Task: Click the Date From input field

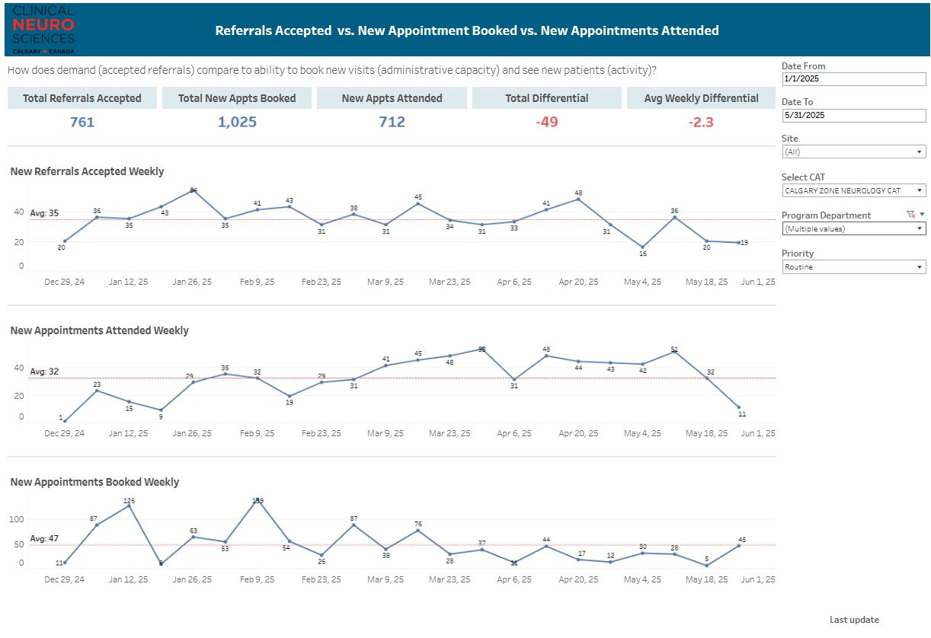Action: pyautogui.click(x=853, y=78)
